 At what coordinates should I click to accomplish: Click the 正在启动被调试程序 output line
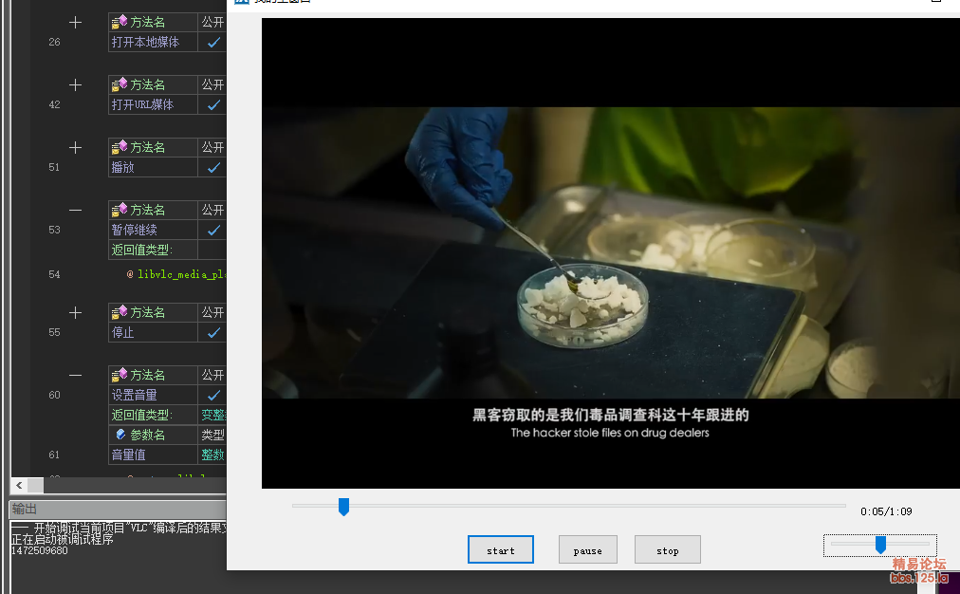point(63,540)
